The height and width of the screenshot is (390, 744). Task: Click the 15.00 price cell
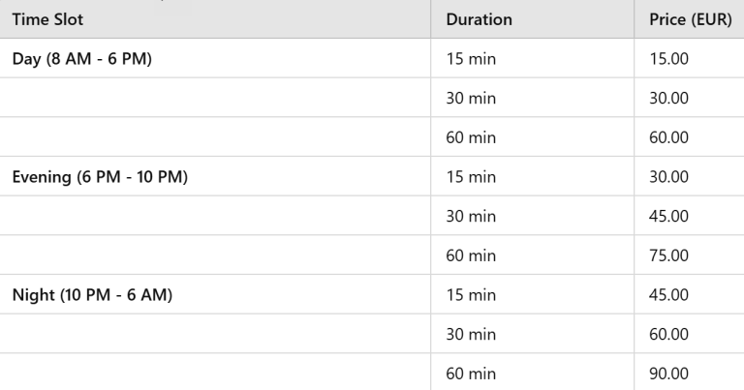point(669,58)
